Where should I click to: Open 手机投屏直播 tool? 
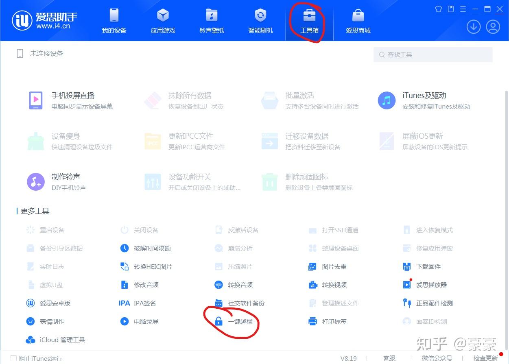pos(70,100)
